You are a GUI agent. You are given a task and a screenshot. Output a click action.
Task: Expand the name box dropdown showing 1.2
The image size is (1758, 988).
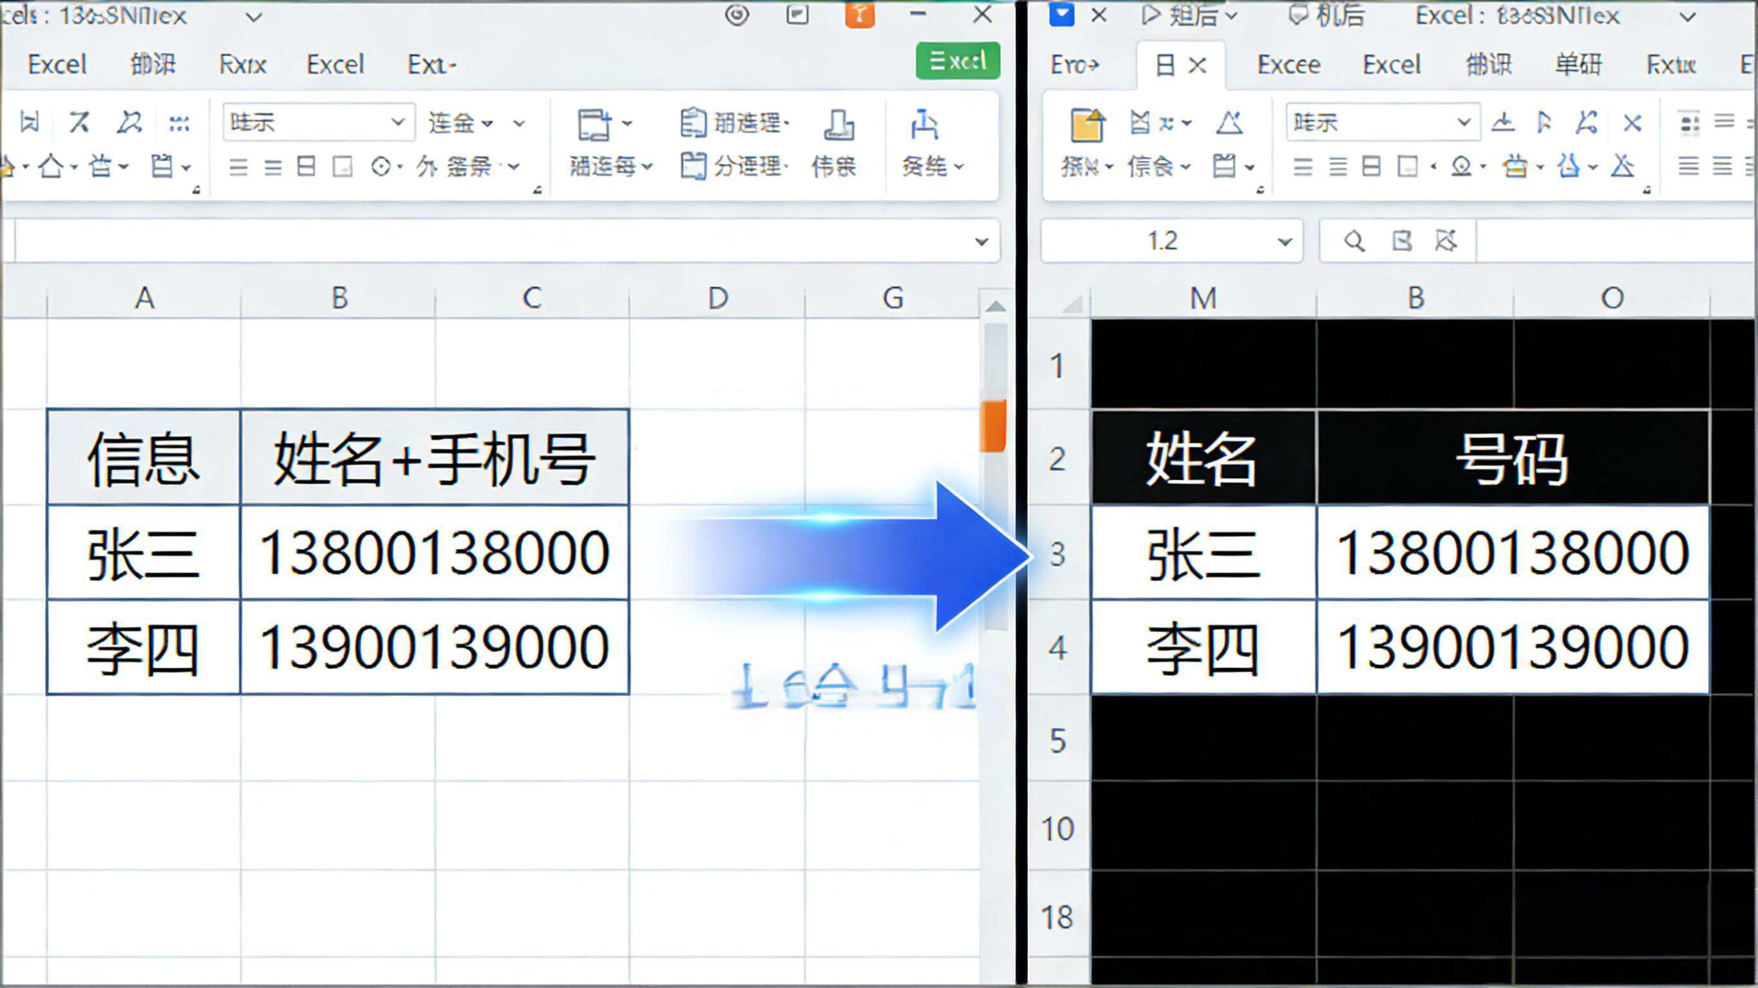(1286, 241)
